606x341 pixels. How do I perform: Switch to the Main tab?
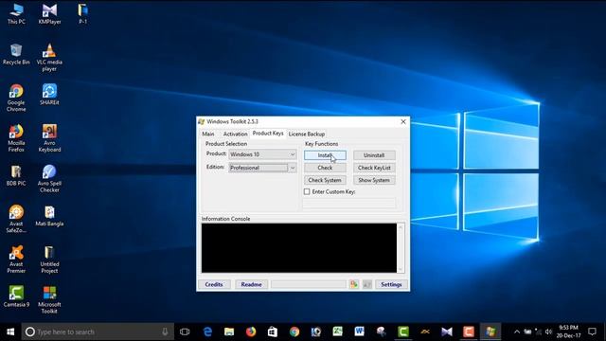[x=208, y=134]
